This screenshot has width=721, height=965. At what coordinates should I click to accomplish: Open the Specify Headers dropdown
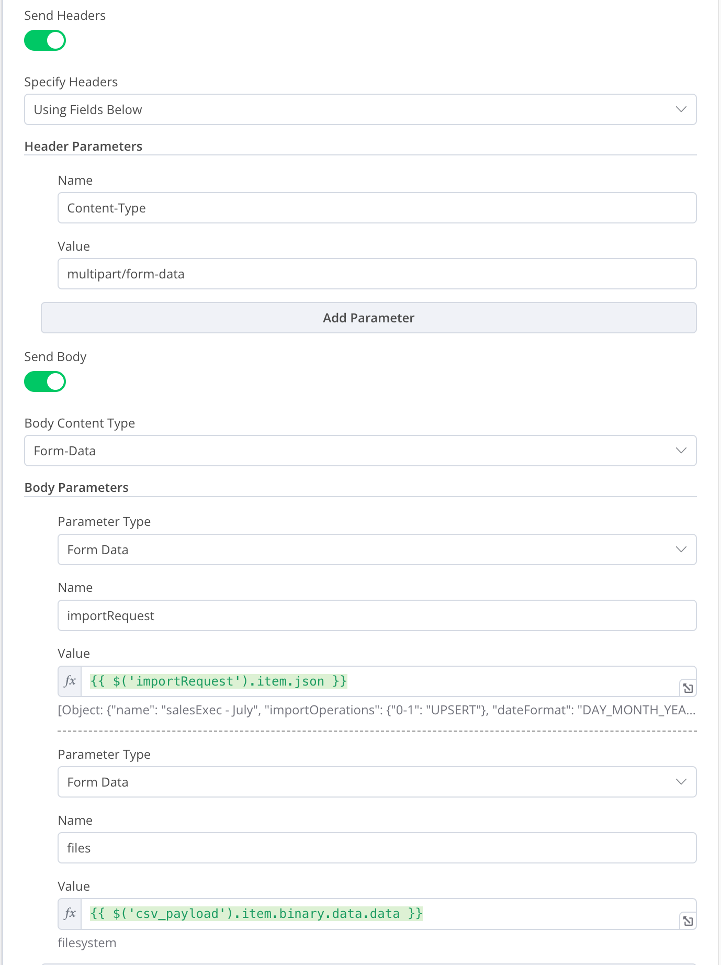360,109
